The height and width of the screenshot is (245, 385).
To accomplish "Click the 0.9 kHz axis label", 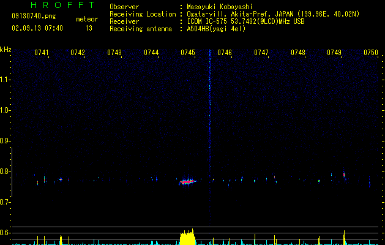I will [5, 141].
